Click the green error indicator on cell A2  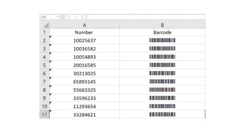[50, 37]
